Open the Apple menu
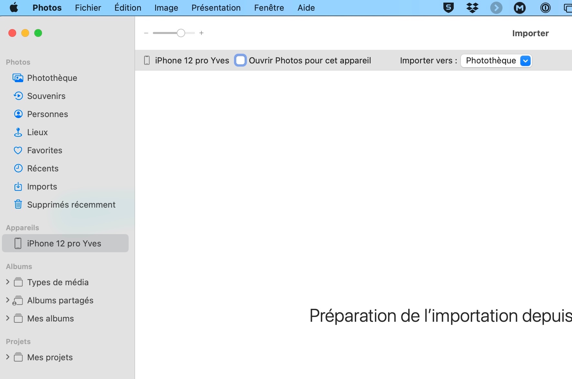This screenshot has width=572, height=379. coord(14,8)
